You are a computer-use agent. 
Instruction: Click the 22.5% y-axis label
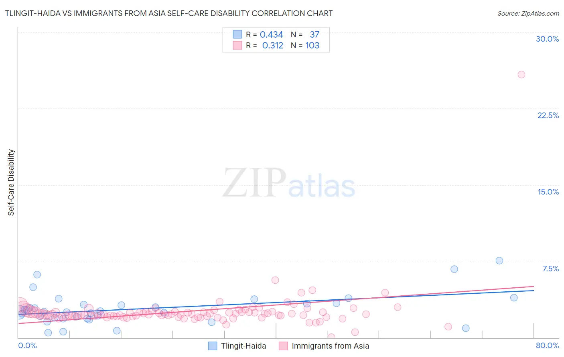(548, 115)
